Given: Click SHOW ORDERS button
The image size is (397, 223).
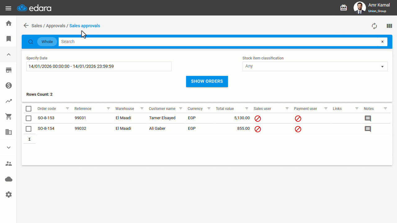Looking at the screenshot, I should click(x=207, y=81).
